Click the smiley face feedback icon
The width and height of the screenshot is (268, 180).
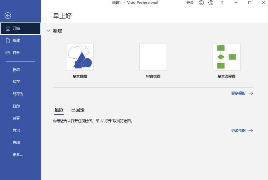coord(201,3)
